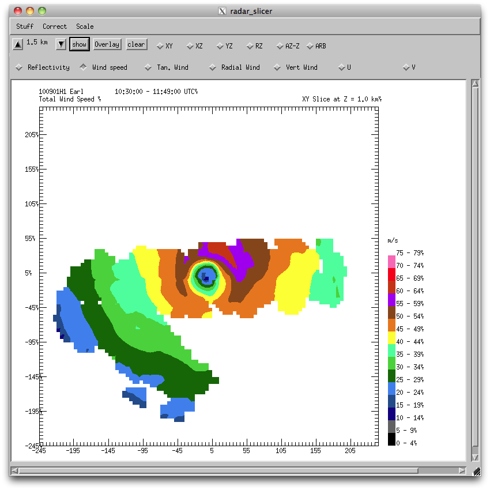Click the horizontal scrollbar thumb
This screenshot has height=490, width=490.
pos(218,470)
